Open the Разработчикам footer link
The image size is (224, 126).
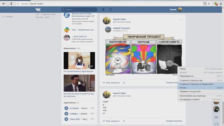[x=48, y=14]
